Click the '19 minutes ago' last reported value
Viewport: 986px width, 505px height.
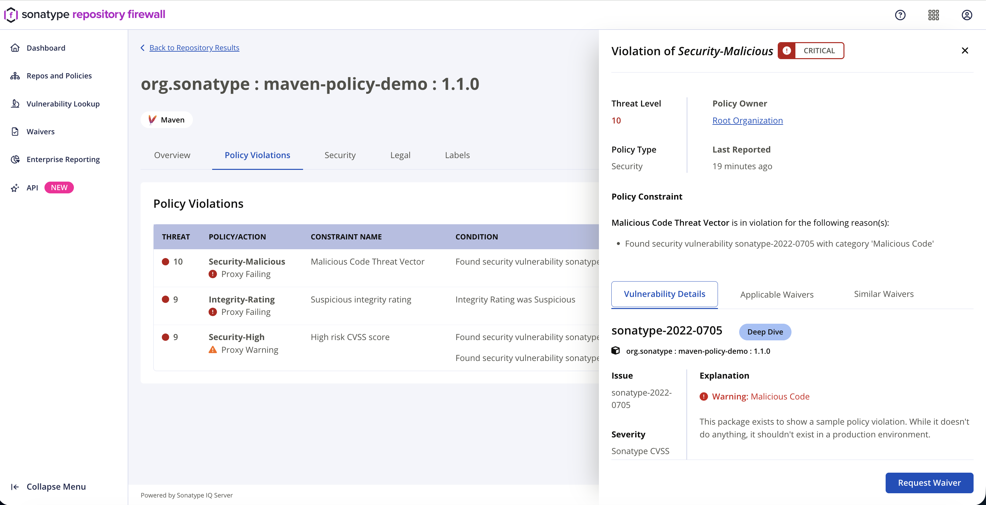[x=742, y=166]
